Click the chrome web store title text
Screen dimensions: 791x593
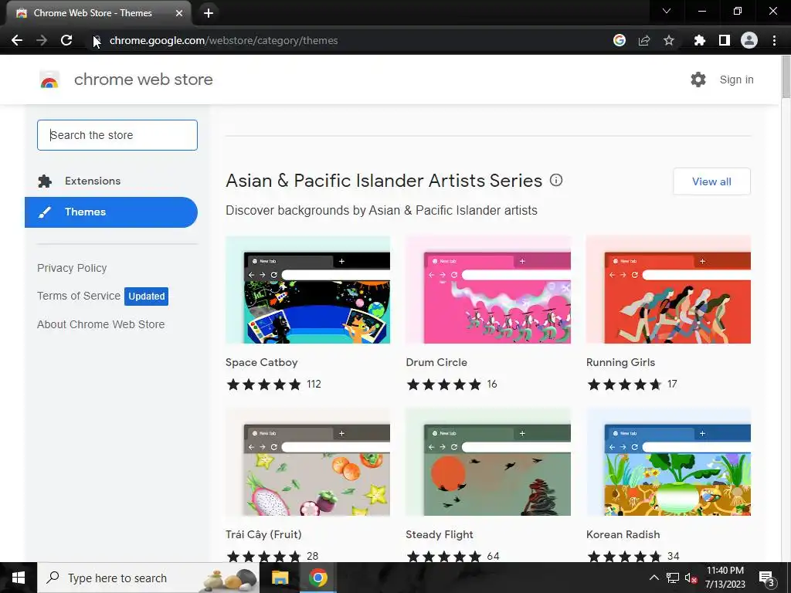click(x=143, y=80)
